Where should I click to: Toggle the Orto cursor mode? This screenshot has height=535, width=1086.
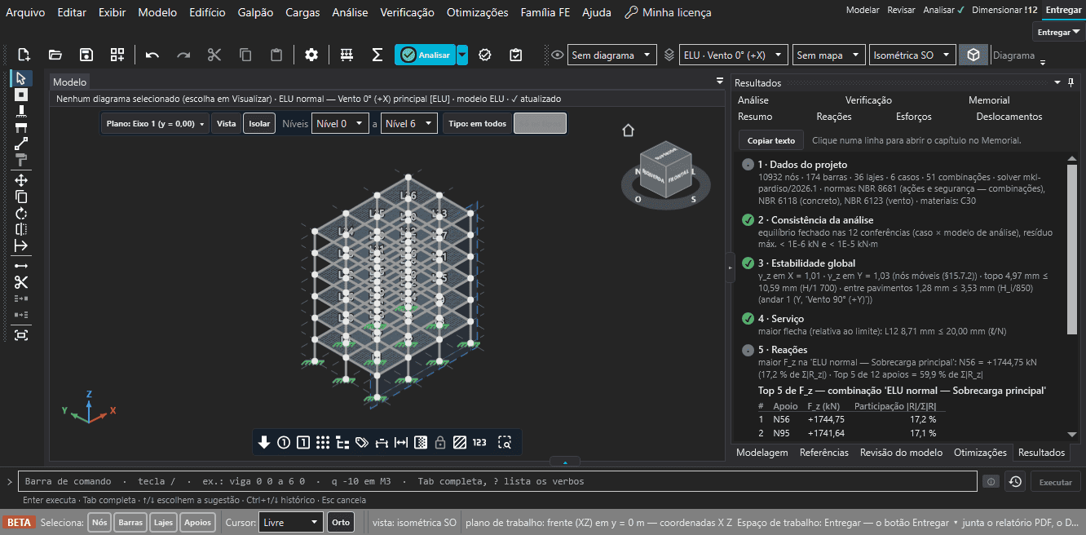[341, 522]
